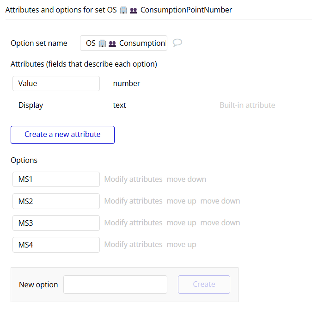The image size is (312, 316).
Task: Move option MS3 down
Action: [220, 223]
